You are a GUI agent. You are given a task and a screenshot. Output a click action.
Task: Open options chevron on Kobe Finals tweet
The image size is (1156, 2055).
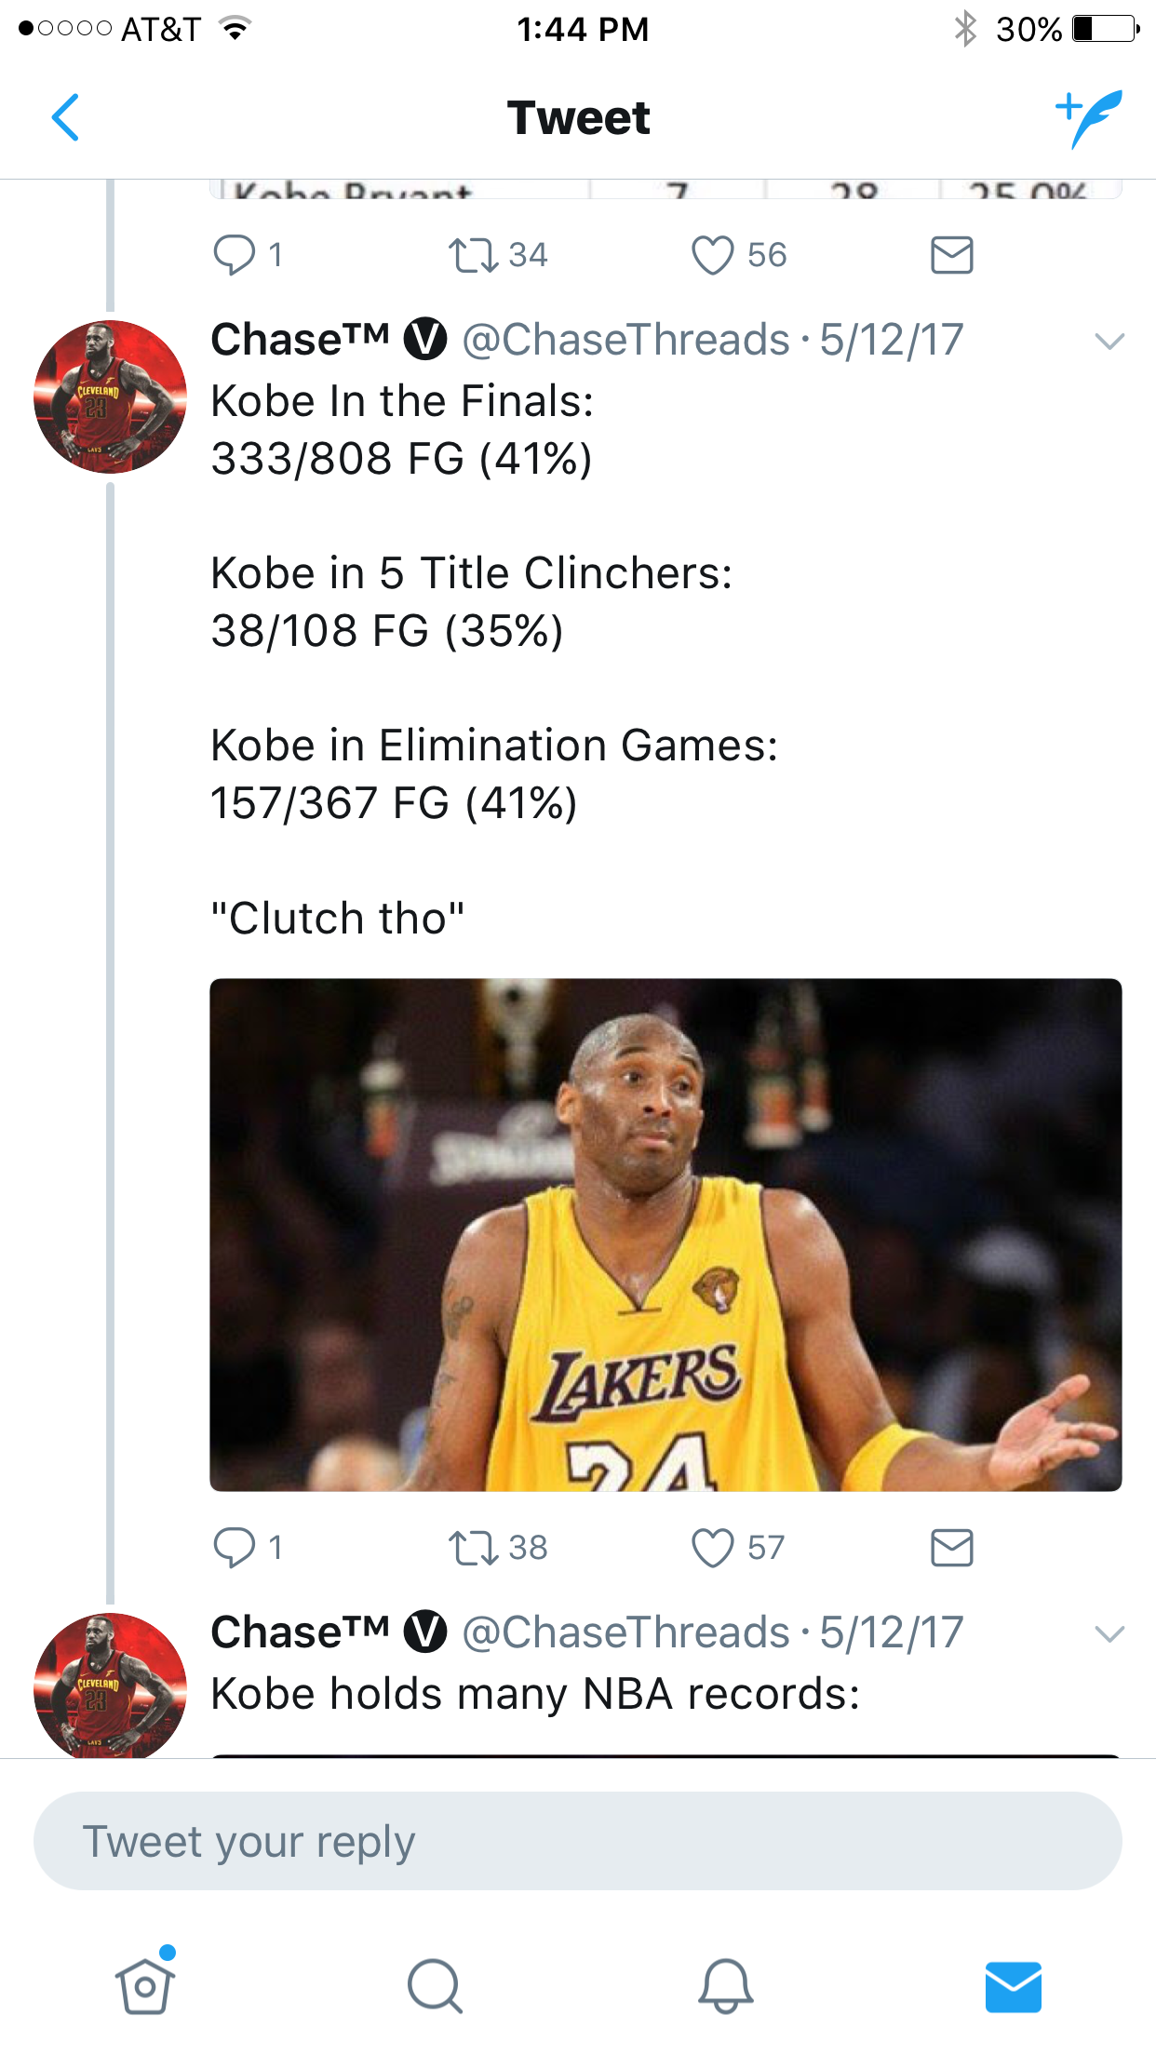[1109, 342]
